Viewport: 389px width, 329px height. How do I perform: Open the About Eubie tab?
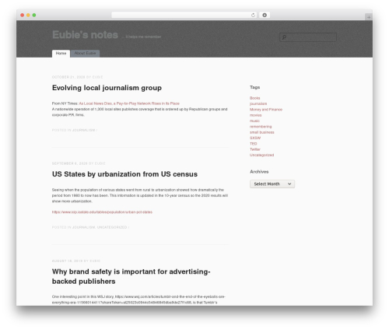(x=85, y=54)
